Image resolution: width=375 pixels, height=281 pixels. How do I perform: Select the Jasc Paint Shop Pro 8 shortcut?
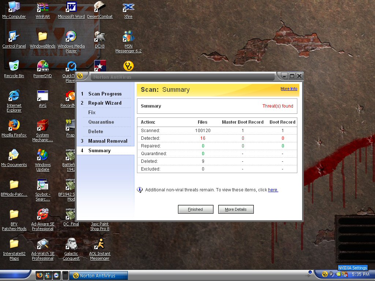coord(100,226)
